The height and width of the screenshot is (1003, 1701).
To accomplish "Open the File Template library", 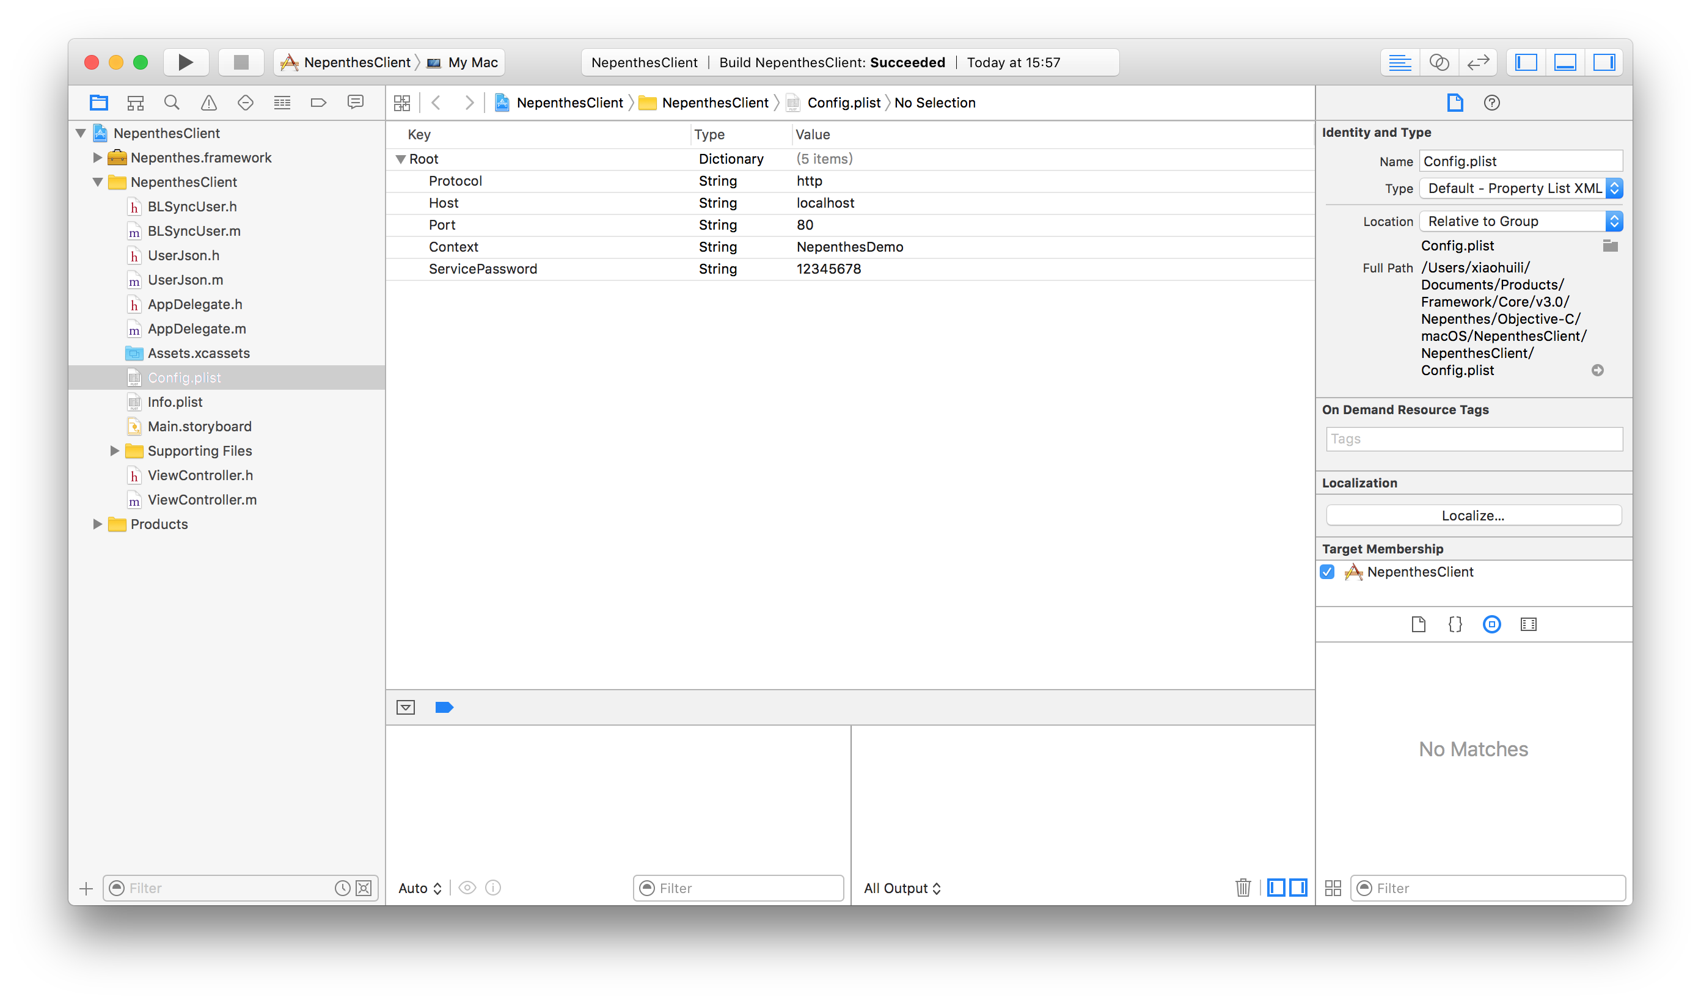I will pos(1418,624).
